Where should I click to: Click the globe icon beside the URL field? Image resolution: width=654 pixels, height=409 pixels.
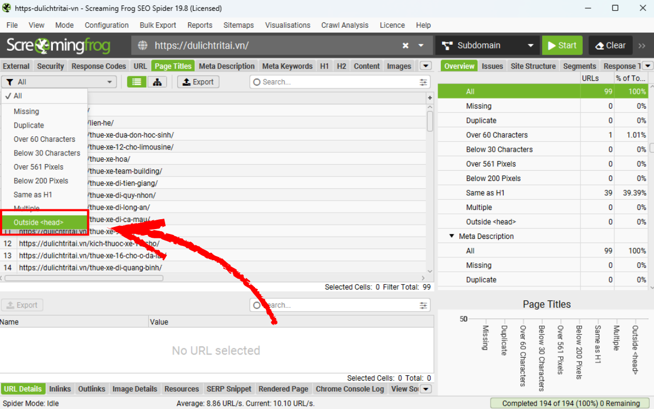[x=143, y=45]
